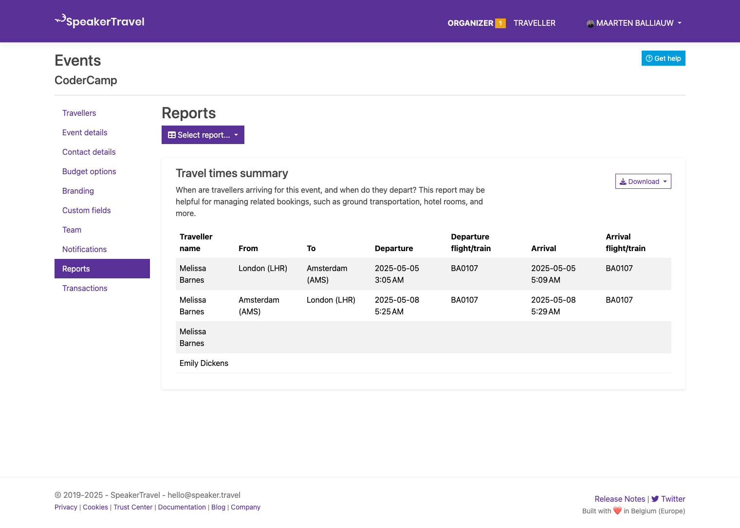
Task: Open the Download dropdown
Action: point(643,182)
